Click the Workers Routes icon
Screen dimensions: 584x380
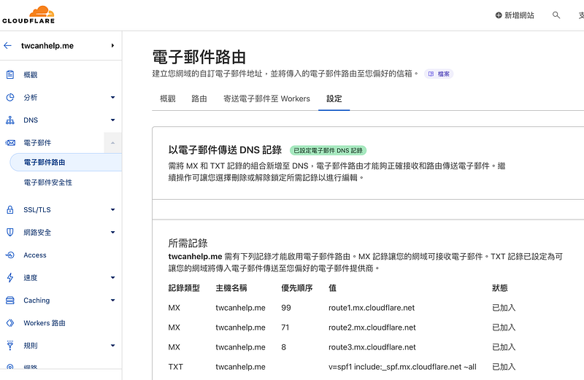(x=10, y=323)
